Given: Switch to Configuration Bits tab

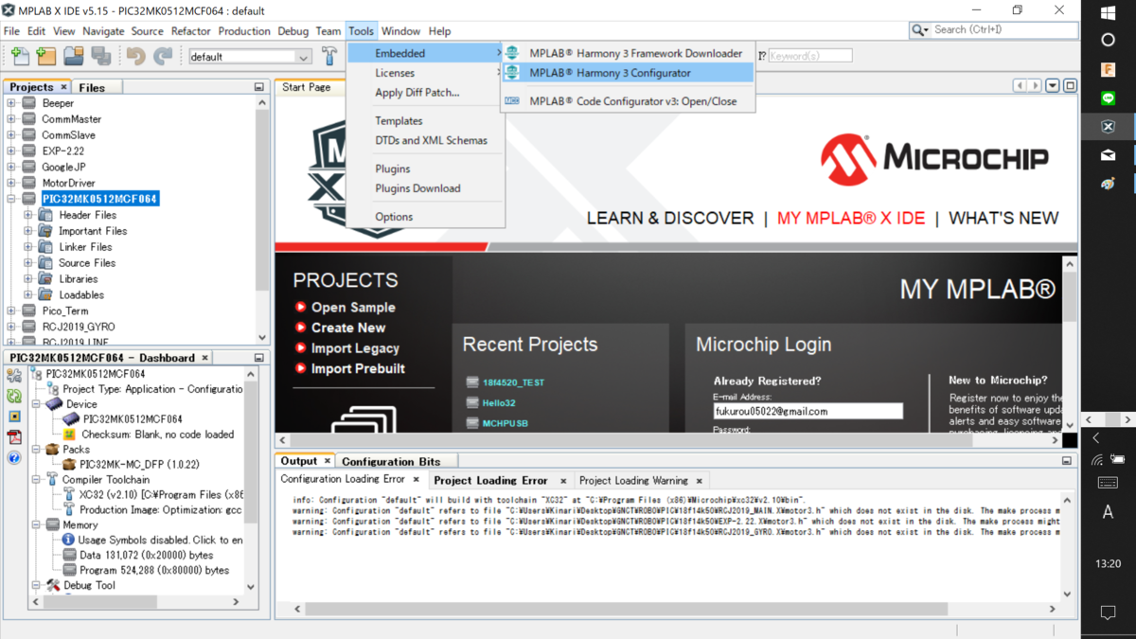Looking at the screenshot, I should (x=391, y=461).
